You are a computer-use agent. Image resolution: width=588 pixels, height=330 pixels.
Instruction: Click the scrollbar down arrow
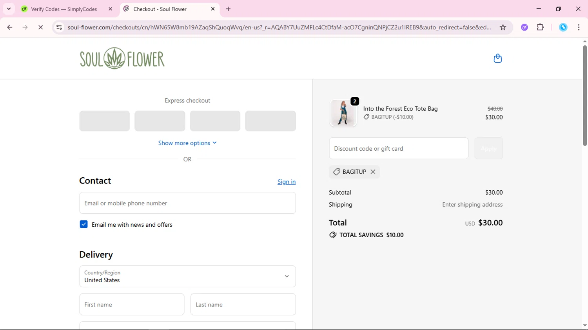584,325
